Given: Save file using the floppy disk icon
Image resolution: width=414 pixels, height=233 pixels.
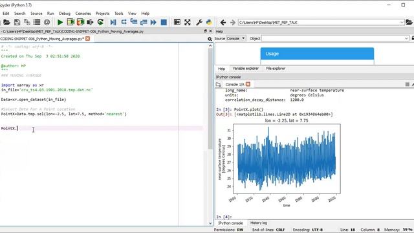Looking at the screenshot, I should (17, 22).
